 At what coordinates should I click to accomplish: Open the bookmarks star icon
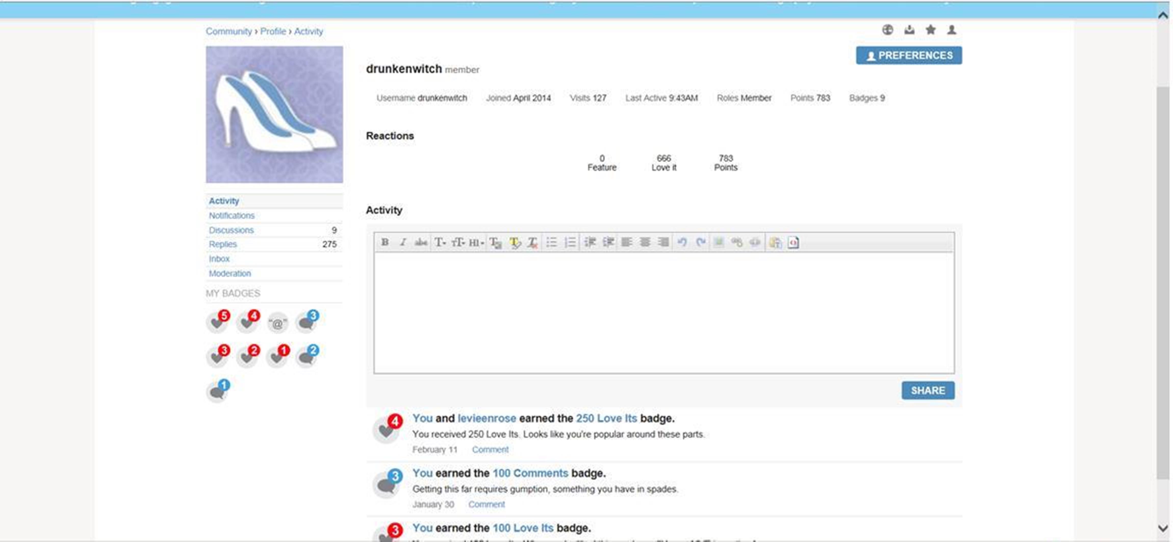pos(930,30)
